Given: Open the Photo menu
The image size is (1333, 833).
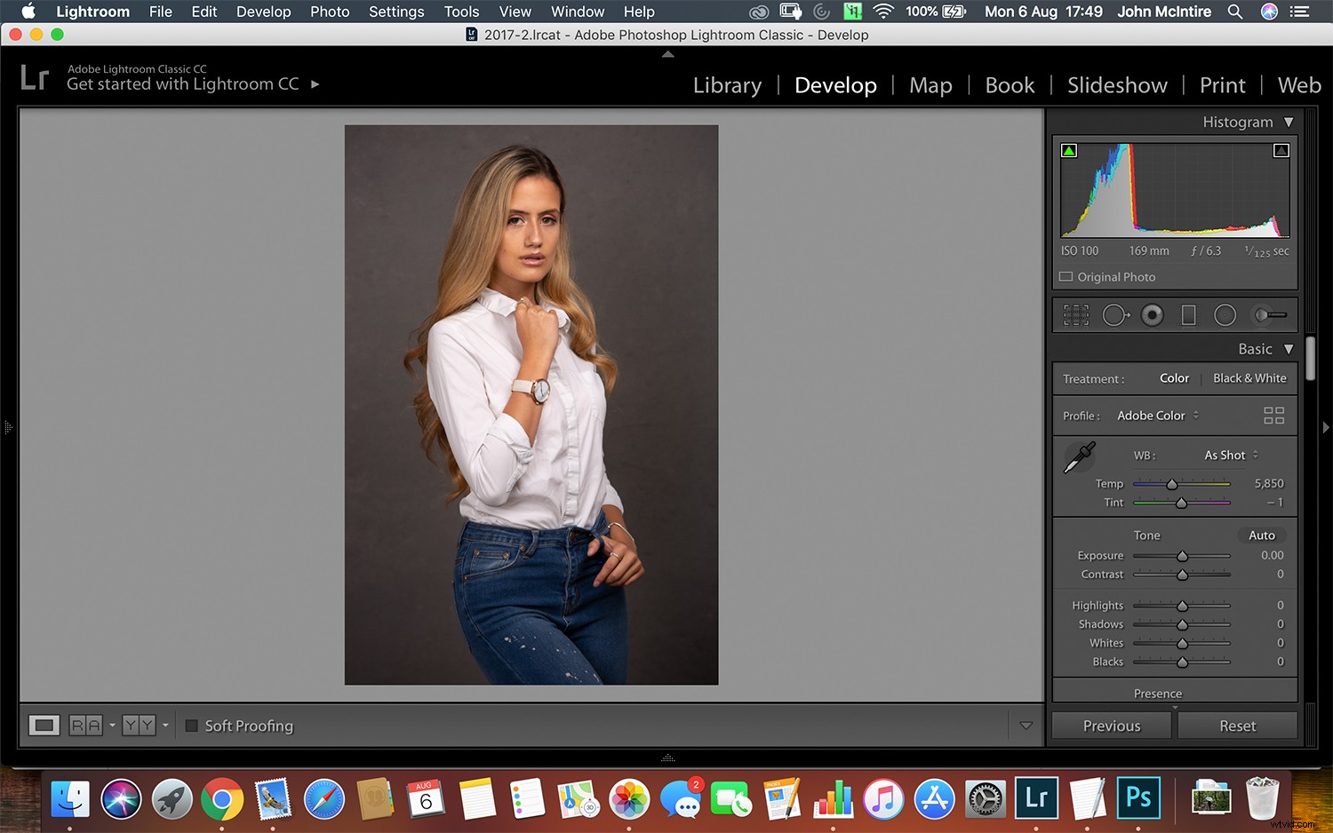Looking at the screenshot, I should click(x=330, y=12).
